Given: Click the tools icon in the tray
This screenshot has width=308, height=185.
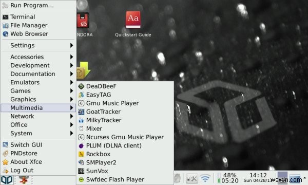Looking at the screenshot, I should (x=192, y=179).
